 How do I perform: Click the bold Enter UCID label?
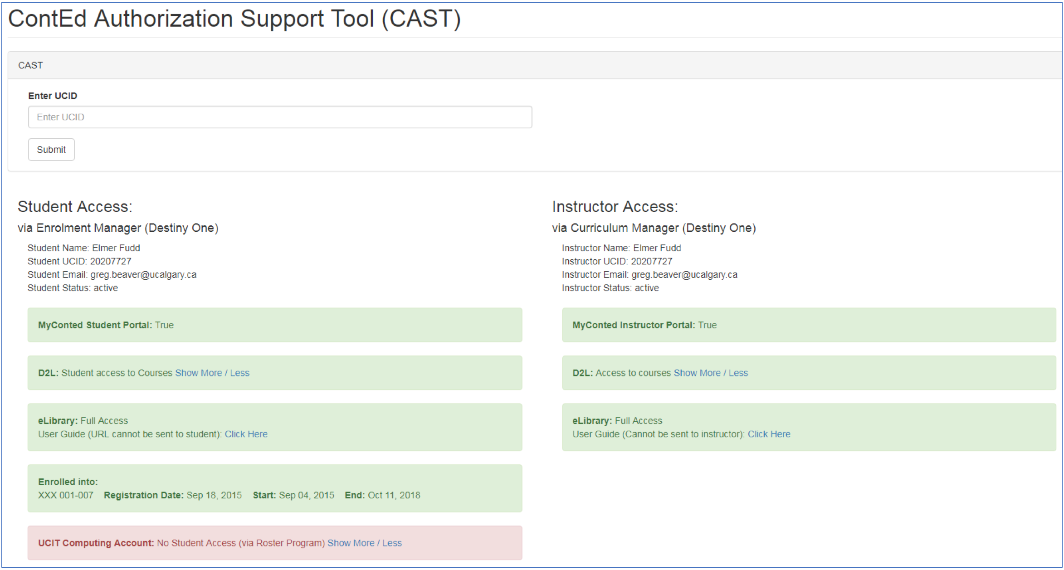click(x=53, y=96)
